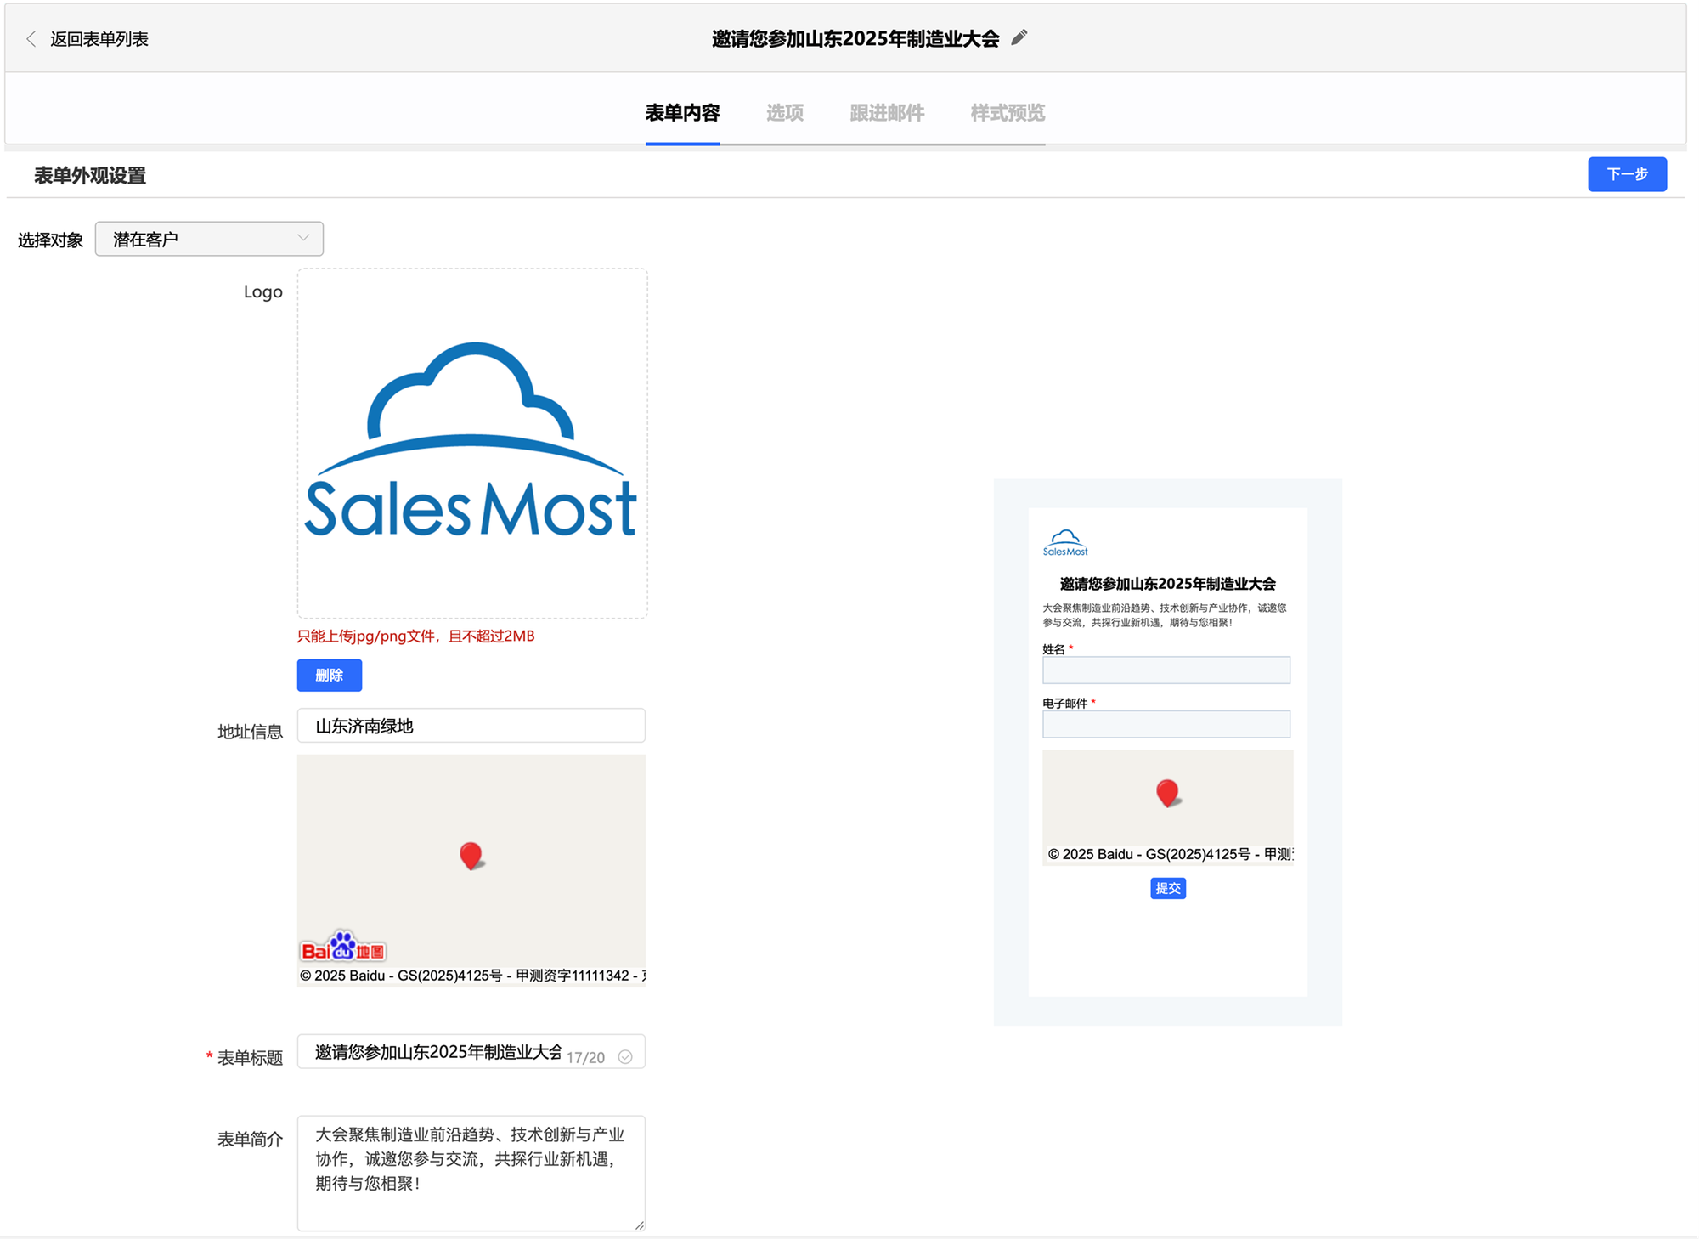Click the uploaded SalesMost logo image
This screenshot has width=1699, height=1239.
471,442
